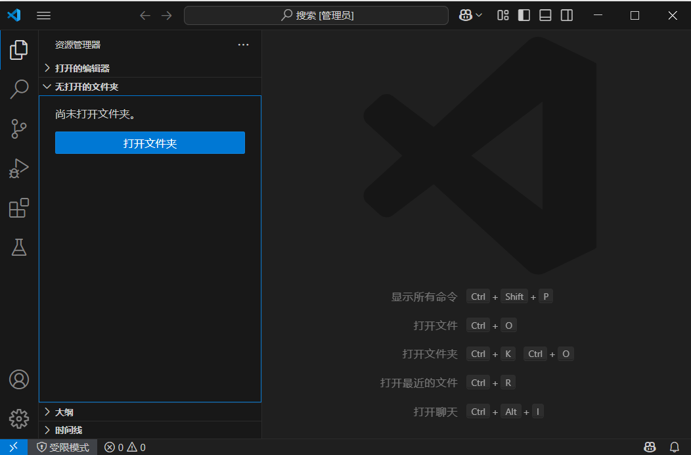
Task: Close the VS Code window
Action: click(672, 15)
